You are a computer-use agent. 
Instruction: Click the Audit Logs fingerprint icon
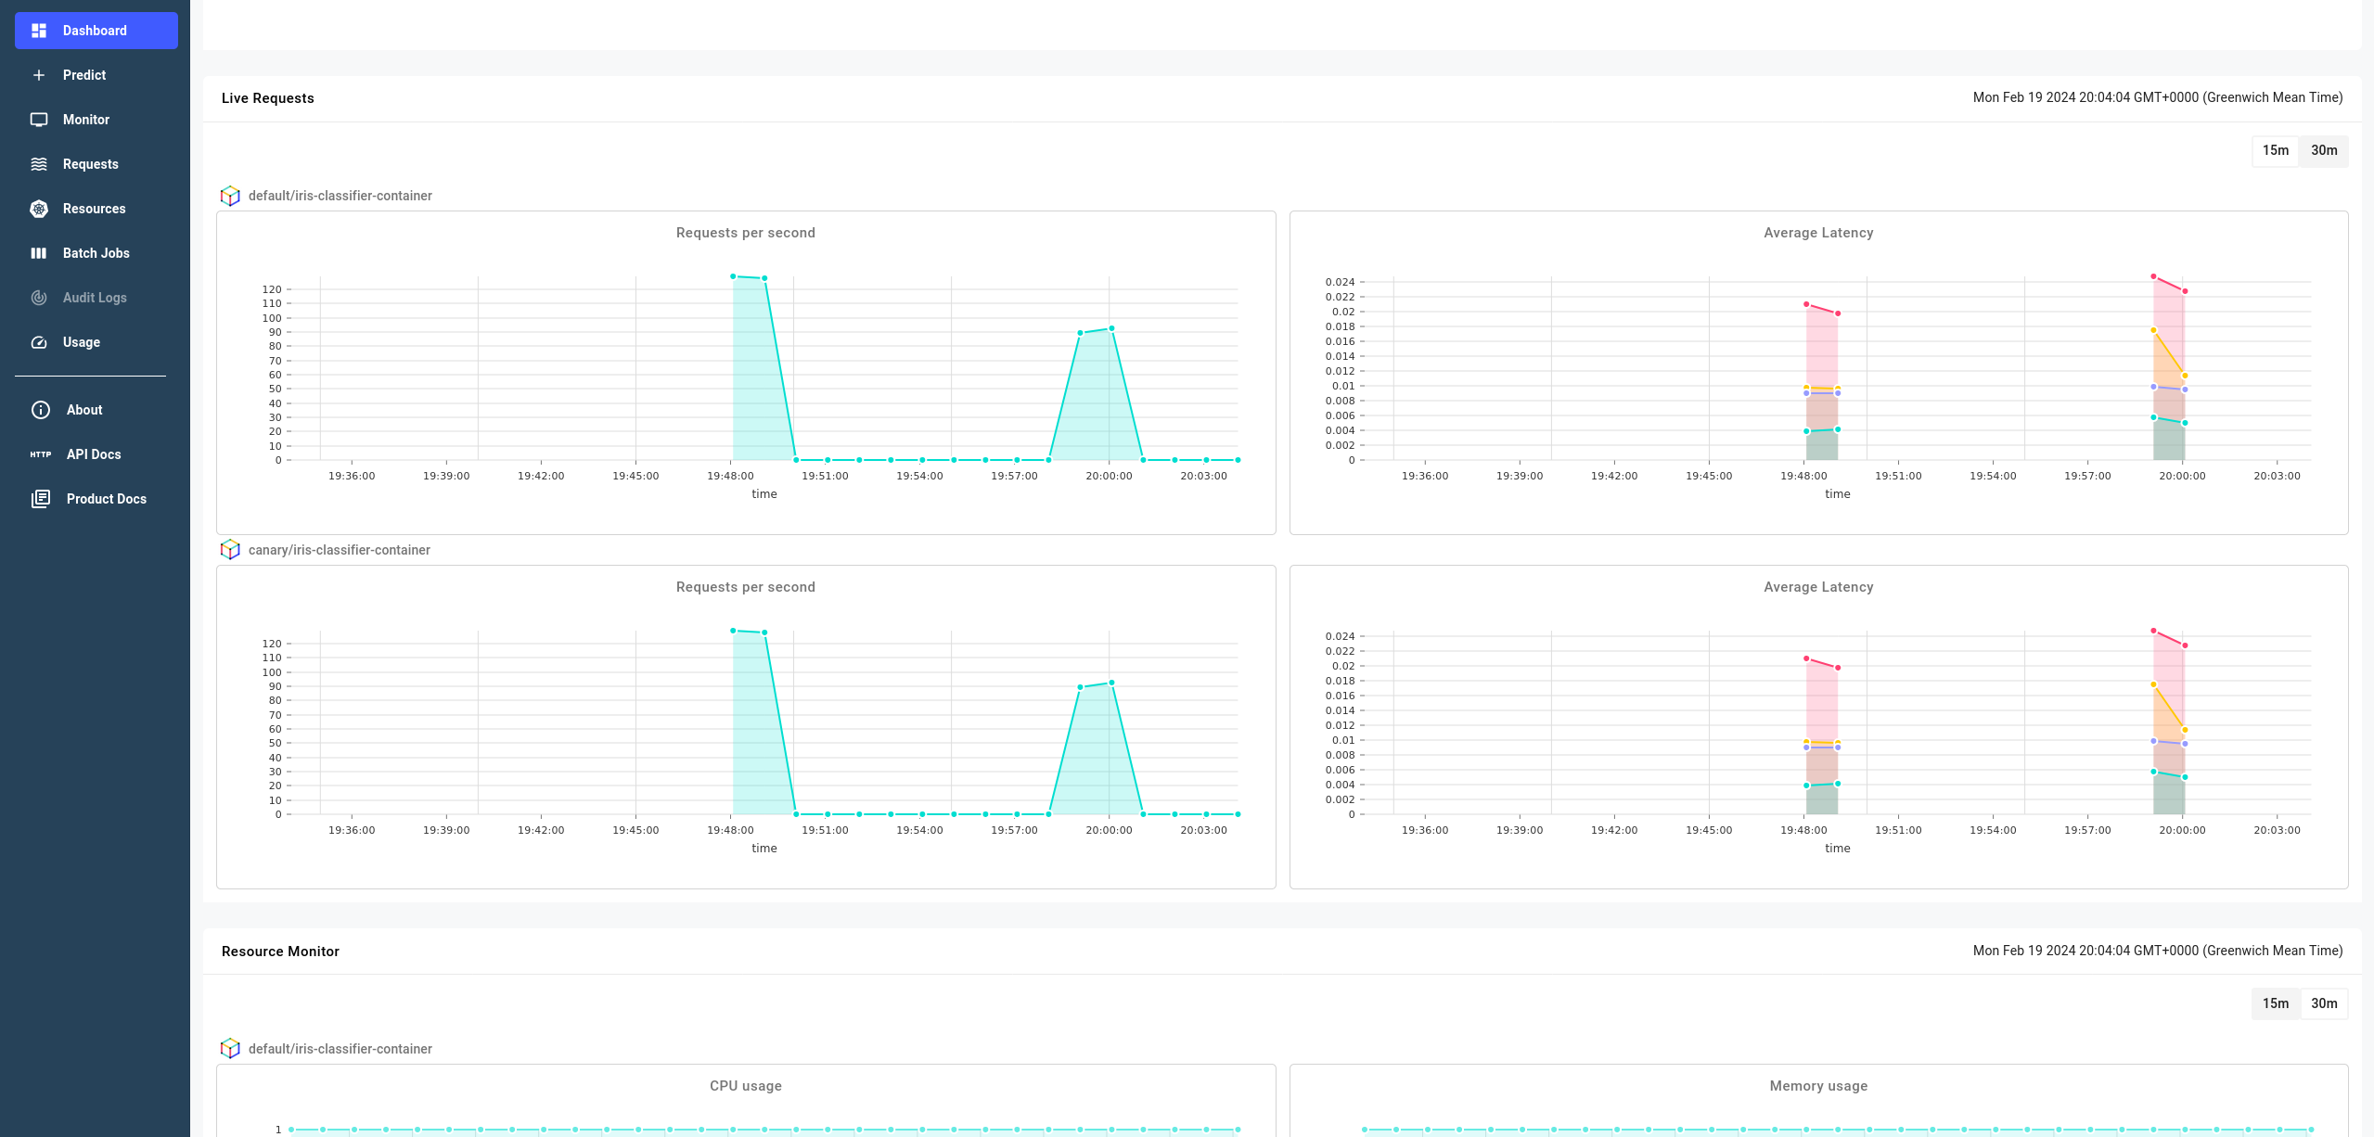(x=39, y=298)
